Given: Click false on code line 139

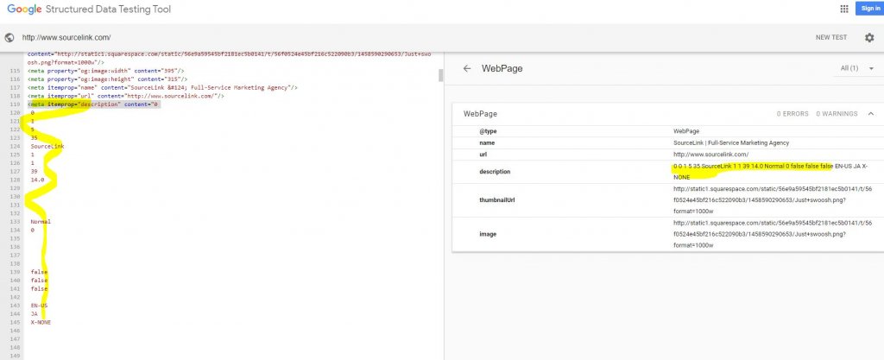Looking at the screenshot, I should pyautogui.click(x=40, y=272).
